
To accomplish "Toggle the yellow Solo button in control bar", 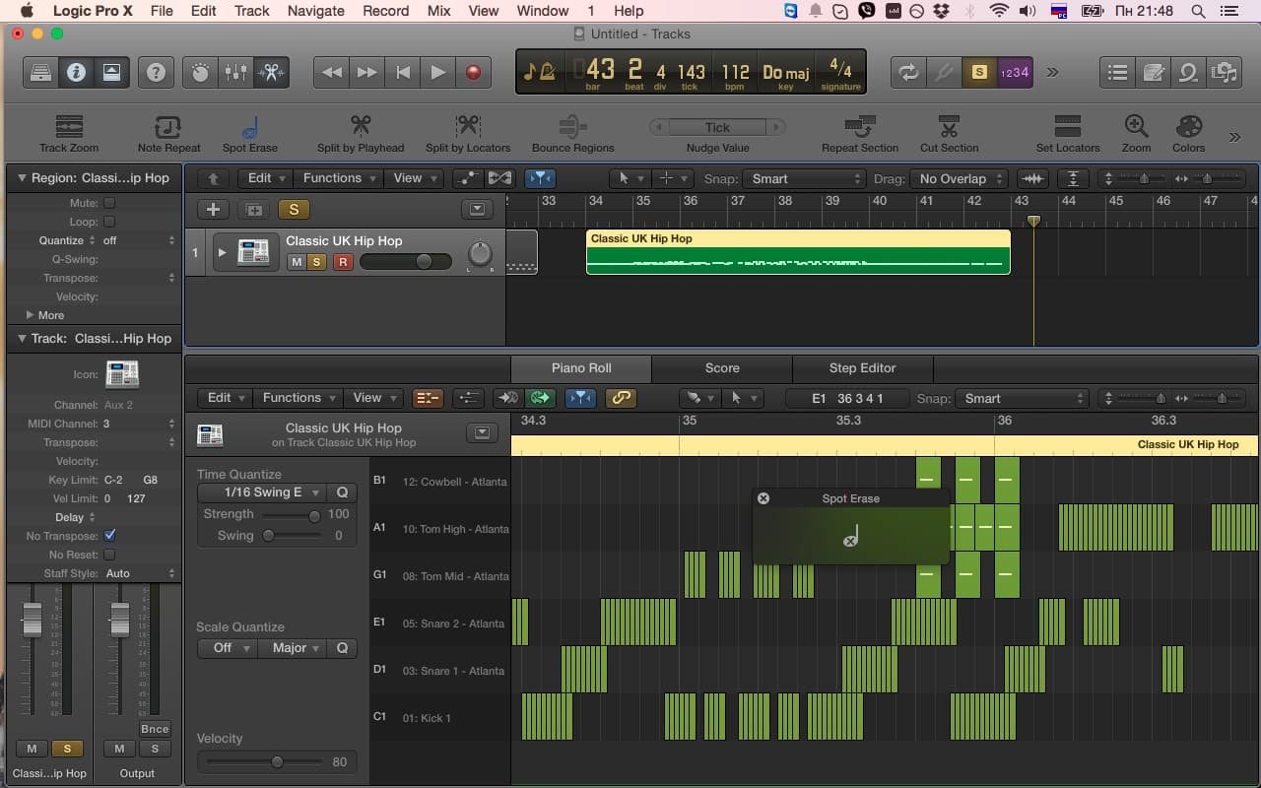I will pos(978,72).
